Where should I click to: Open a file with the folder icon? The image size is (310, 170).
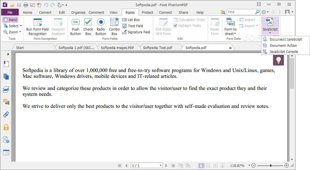pyautogui.click(x=12, y=5)
